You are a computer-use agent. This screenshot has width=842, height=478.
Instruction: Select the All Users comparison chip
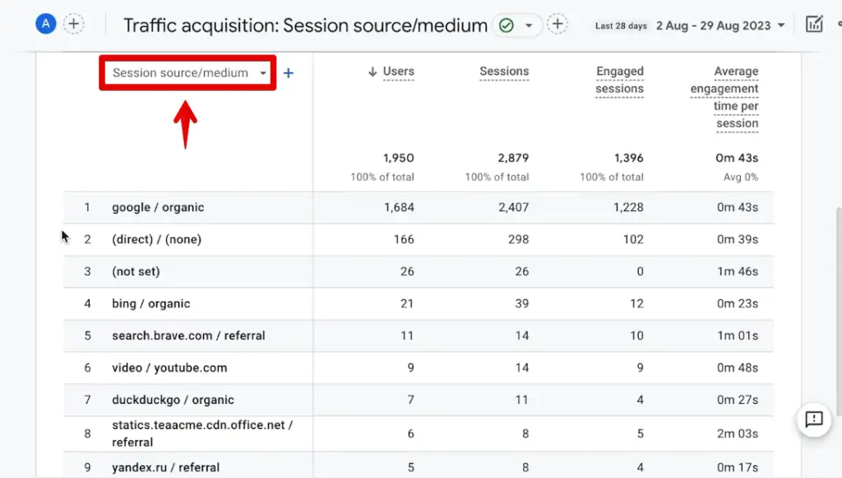tap(45, 23)
